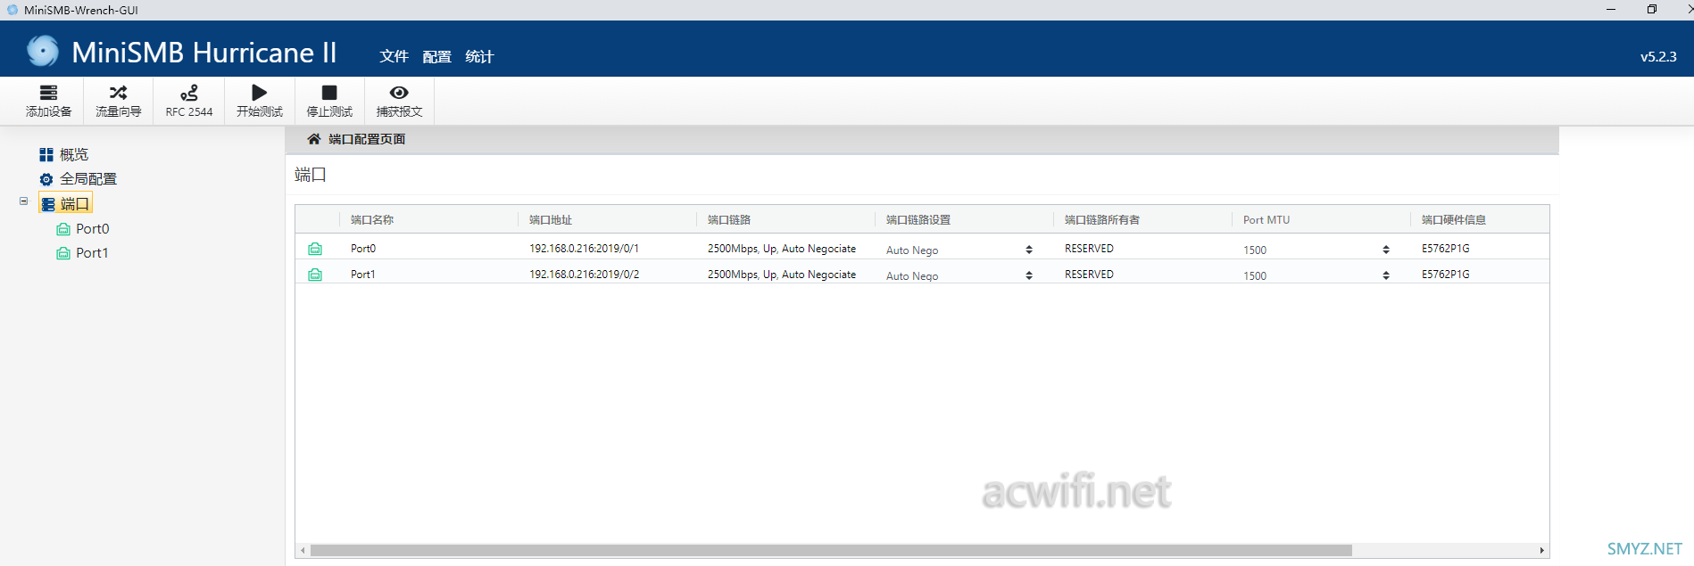1694x566 pixels.
Task: Click the 概览 grid icon
Action: 46,155
